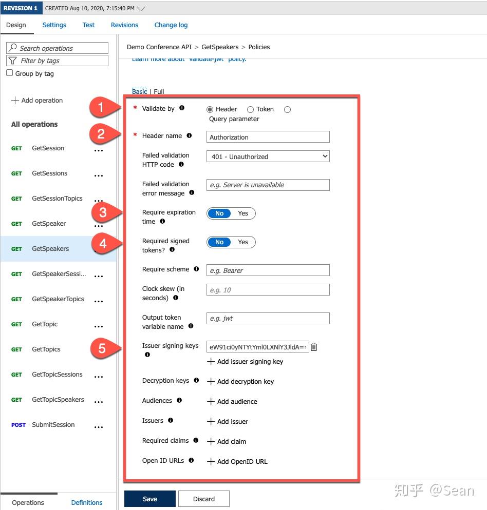This screenshot has width=487, height=510.
Task: Open the GetTopicSessions ellipsis menu
Action: [x=99, y=377]
